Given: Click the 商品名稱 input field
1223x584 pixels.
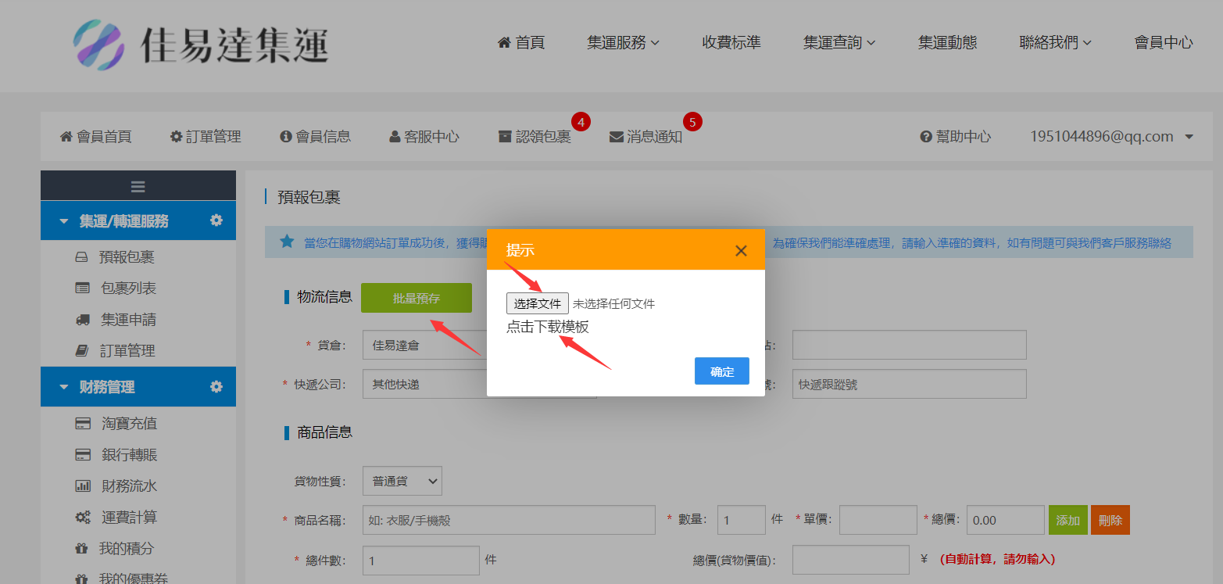Looking at the screenshot, I should click(509, 520).
